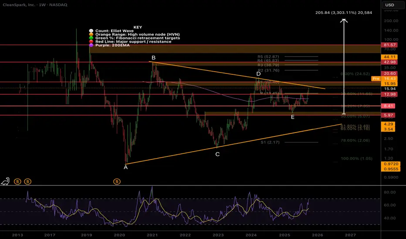Click the 0.9555 orange price label
This screenshot has height=239, width=406.
click(x=391, y=169)
